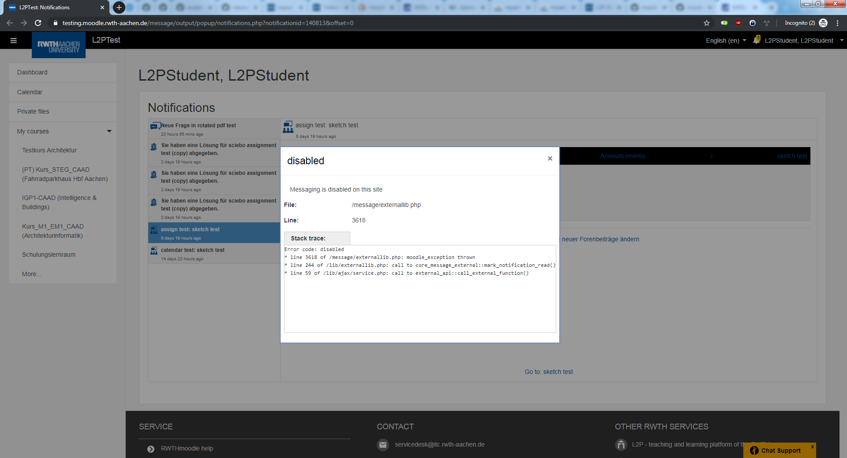Open Testkurs Architektur course
The width and height of the screenshot is (847, 458).
pyautogui.click(x=49, y=150)
